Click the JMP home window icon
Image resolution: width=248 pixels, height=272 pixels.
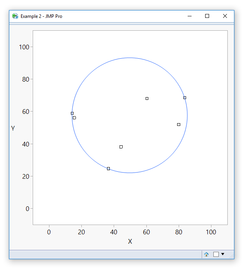(206, 254)
